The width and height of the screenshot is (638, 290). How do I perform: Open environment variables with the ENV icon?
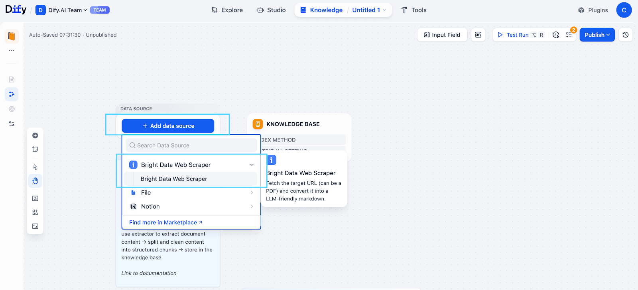(478, 35)
